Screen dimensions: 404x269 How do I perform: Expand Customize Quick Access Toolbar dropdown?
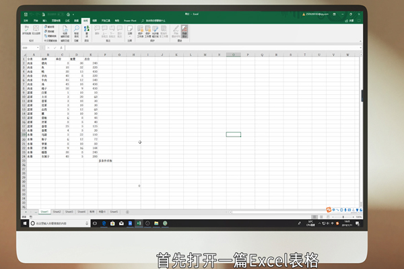coord(73,14)
